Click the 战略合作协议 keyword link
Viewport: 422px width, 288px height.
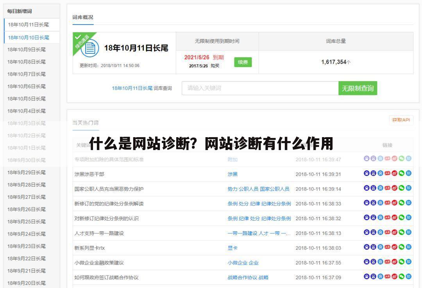tap(242, 277)
